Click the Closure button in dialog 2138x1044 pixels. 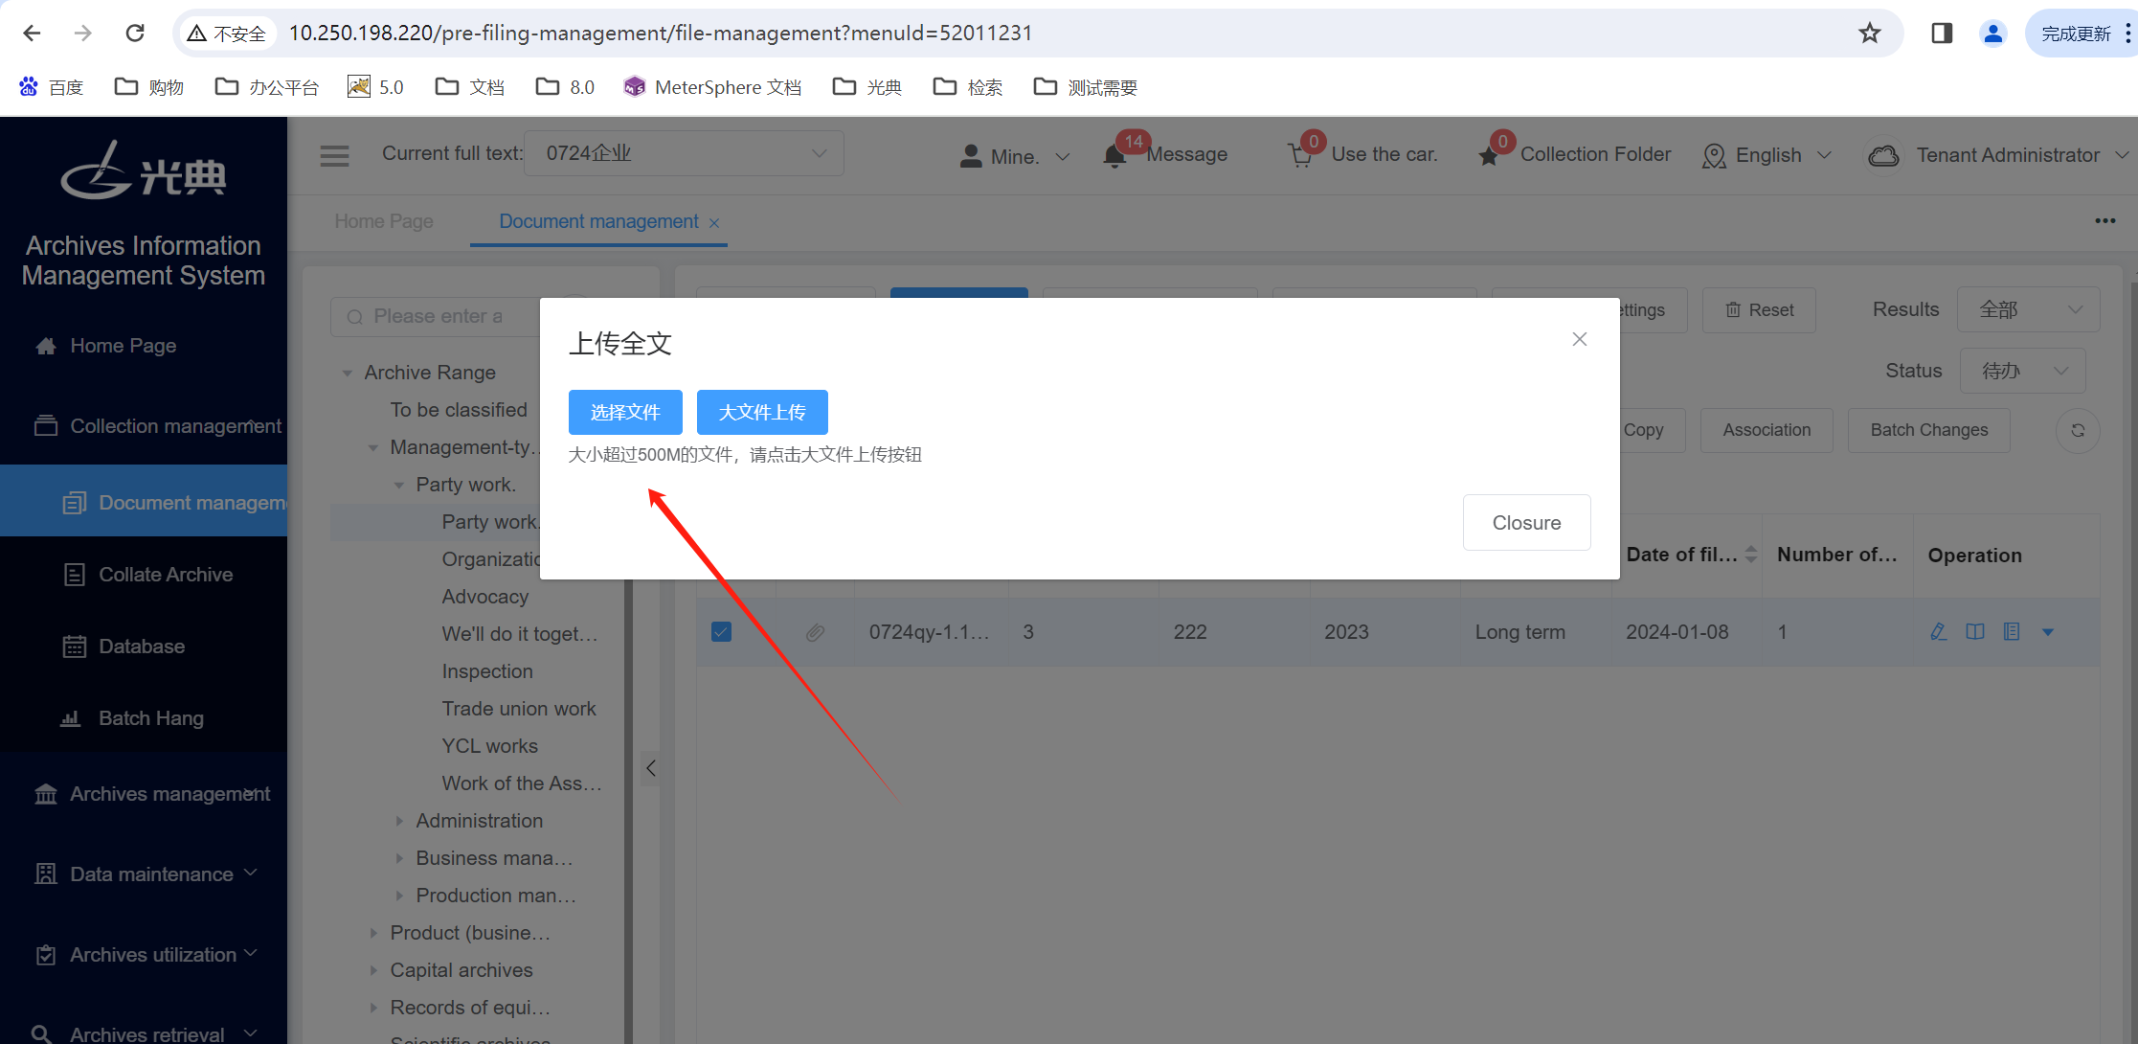[1526, 523]
